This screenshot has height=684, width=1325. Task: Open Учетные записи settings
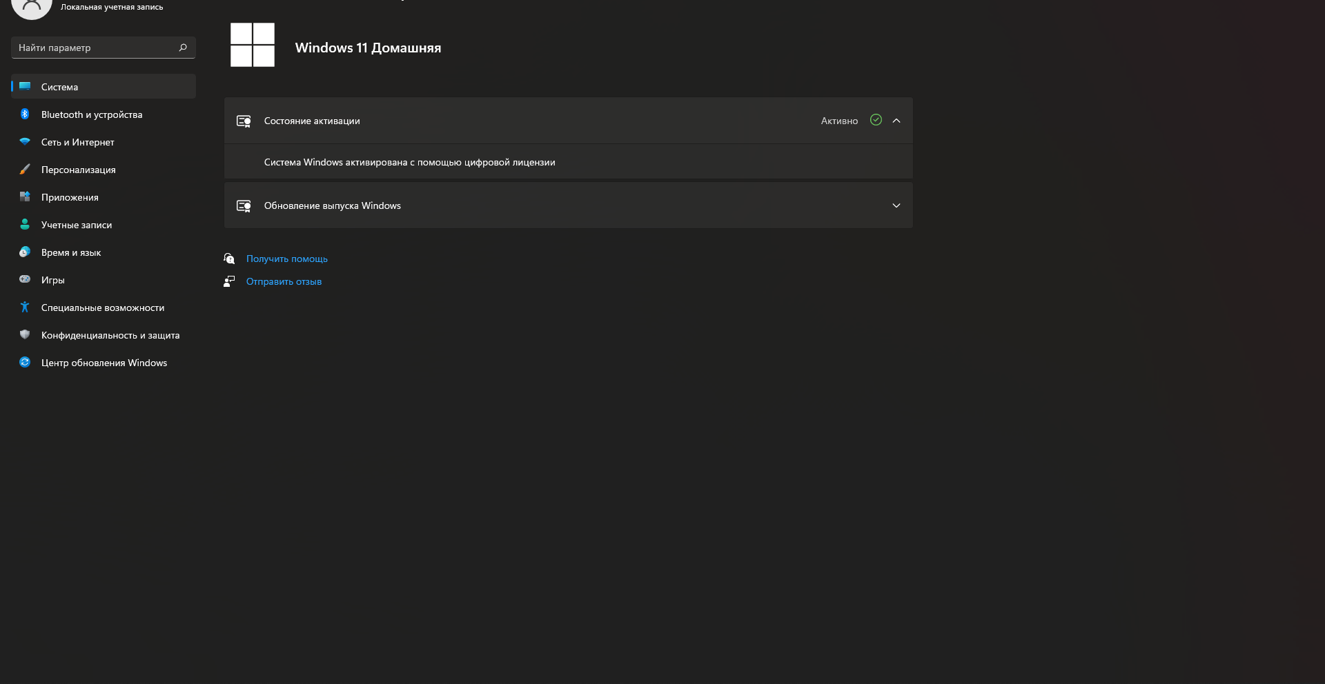(104, 224)
